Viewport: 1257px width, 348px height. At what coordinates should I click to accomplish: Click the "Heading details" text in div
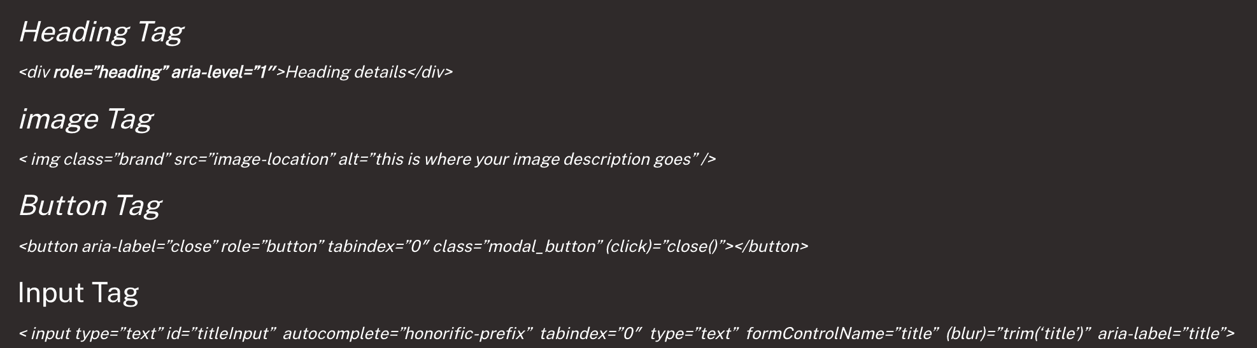pos(346,73)
